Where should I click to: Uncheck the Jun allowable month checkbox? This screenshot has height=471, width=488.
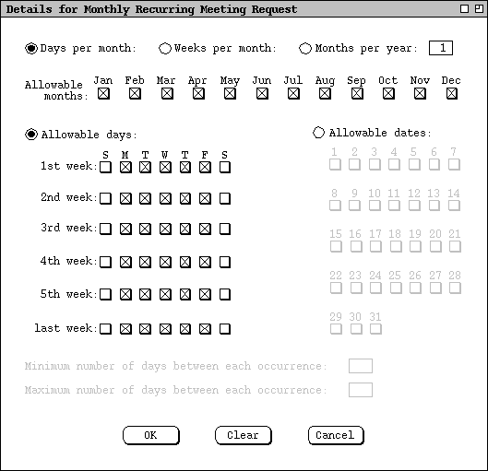262,93
